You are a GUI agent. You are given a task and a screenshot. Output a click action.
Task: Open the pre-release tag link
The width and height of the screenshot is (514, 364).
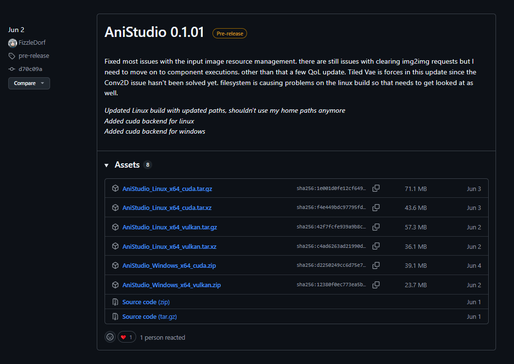(x=34, y=56)
